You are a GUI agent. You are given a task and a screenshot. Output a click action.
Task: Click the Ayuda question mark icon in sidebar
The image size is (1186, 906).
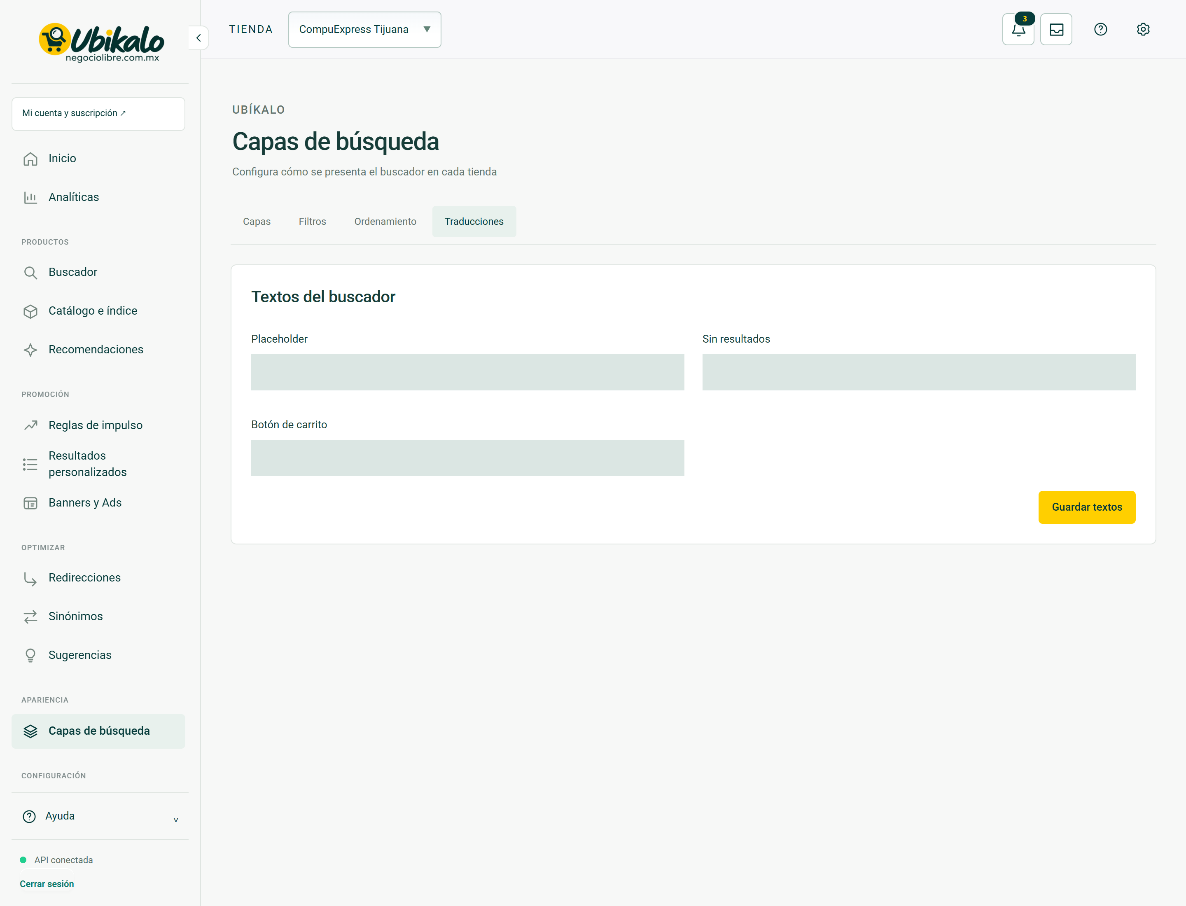[29, 817]
